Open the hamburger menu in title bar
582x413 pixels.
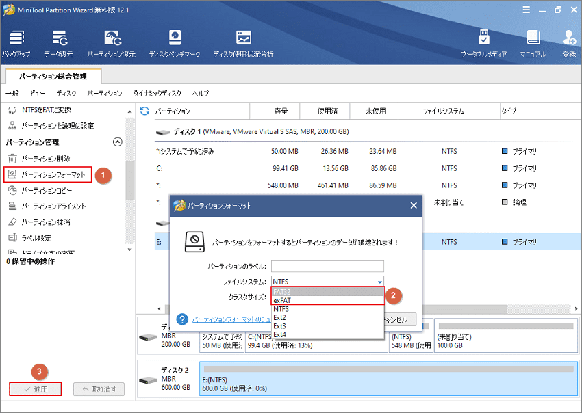pyautogui.click(x=526, y=10)
